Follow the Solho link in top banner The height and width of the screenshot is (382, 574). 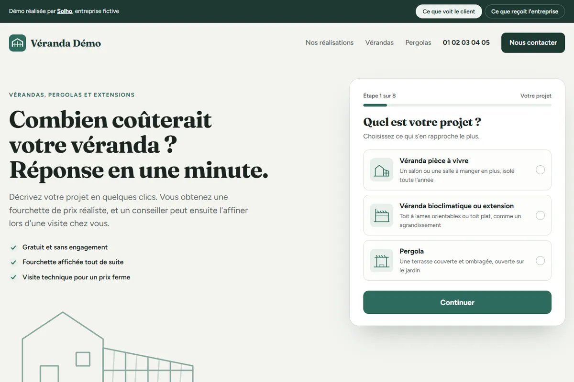[x=65, y=11]
